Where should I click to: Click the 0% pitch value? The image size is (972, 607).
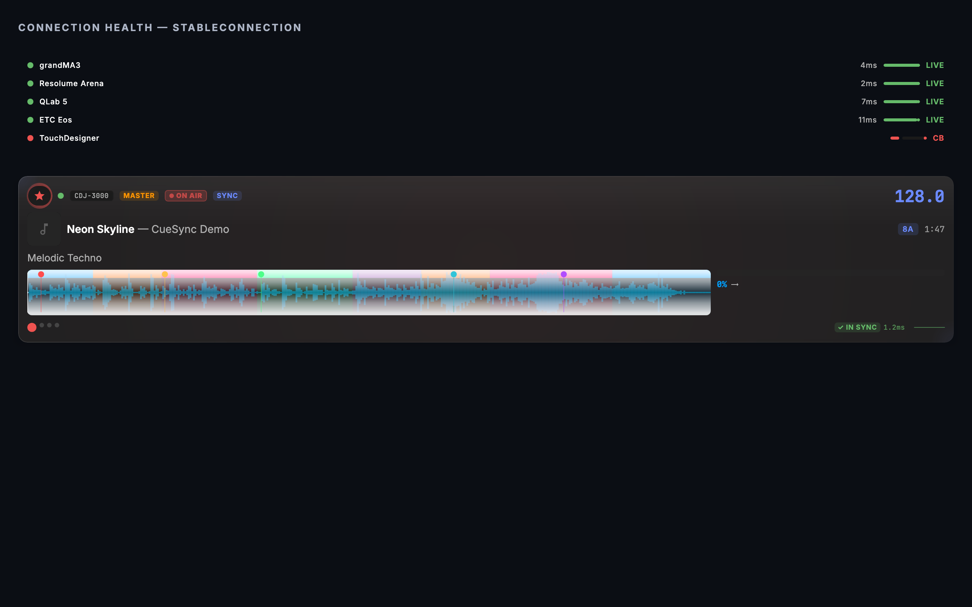coord(722,285)
